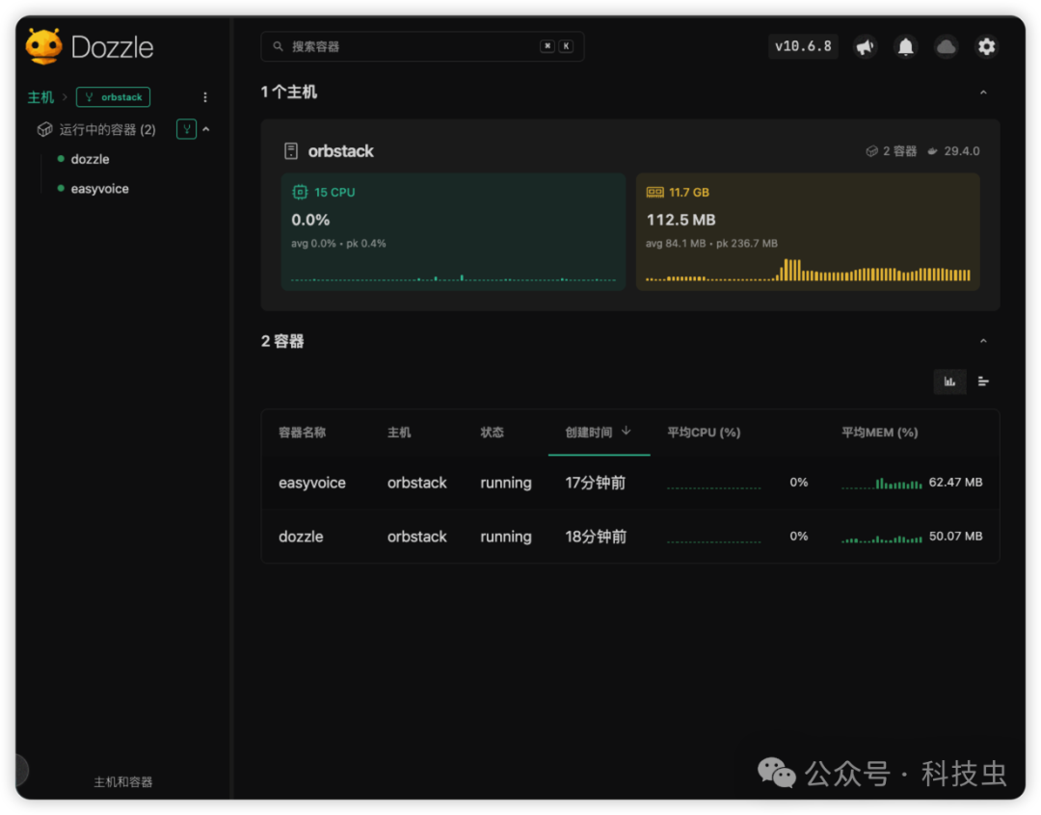The height and width of the screenshot is (815, 1041).
Task: Switch to bar chart view
Action: click(x=950, y=381)
